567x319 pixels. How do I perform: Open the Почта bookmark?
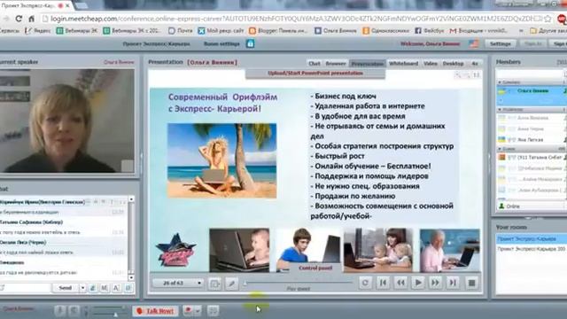tap(181, 31)
